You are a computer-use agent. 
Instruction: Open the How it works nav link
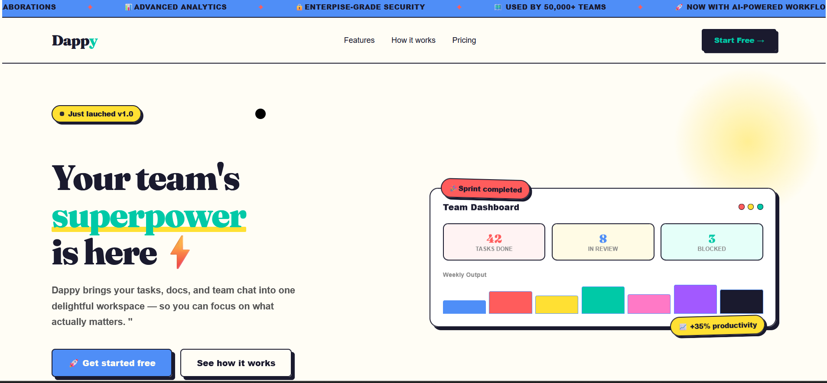pos(413,40)
